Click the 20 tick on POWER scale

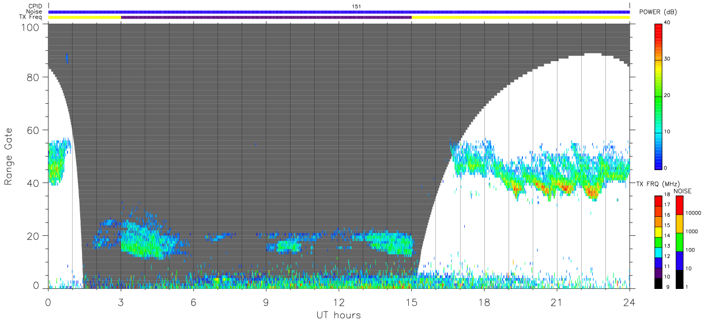(668, 95)
